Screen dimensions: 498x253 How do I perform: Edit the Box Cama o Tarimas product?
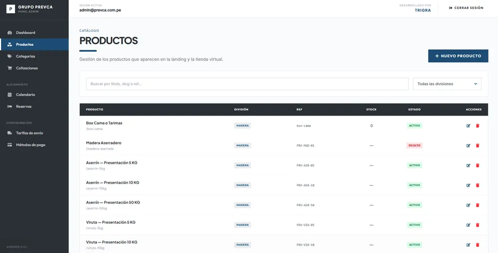pyautogui.click(x=468, y=126)
